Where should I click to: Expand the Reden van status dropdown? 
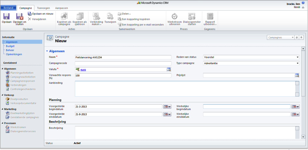pos(298,57)
